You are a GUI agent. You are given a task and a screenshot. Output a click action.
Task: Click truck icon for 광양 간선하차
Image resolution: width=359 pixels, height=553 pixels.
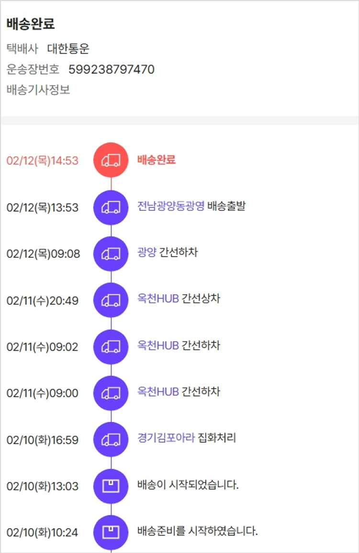[x=111, y=253]
